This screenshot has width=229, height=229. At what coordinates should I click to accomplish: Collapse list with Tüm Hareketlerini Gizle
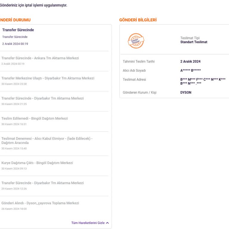pos(88,223)
